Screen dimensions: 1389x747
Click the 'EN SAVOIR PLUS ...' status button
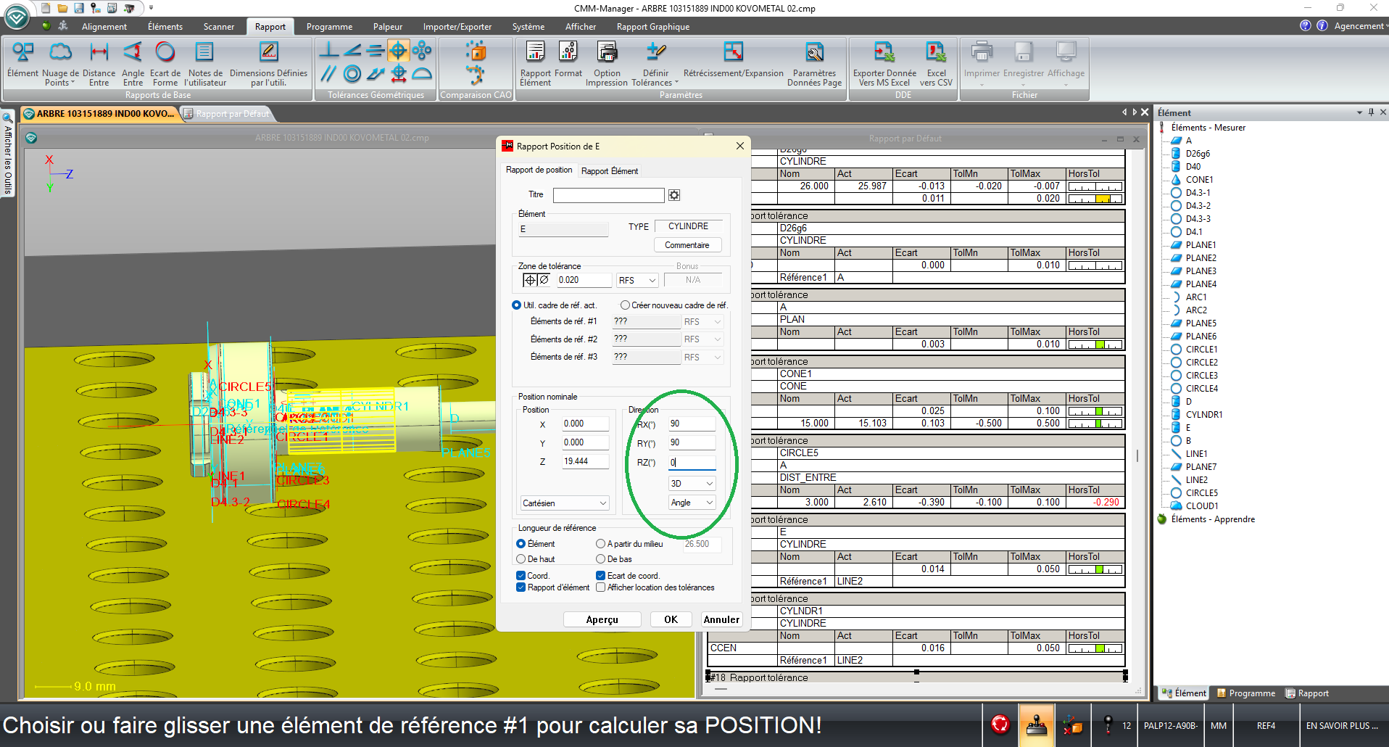point(1342,725)
